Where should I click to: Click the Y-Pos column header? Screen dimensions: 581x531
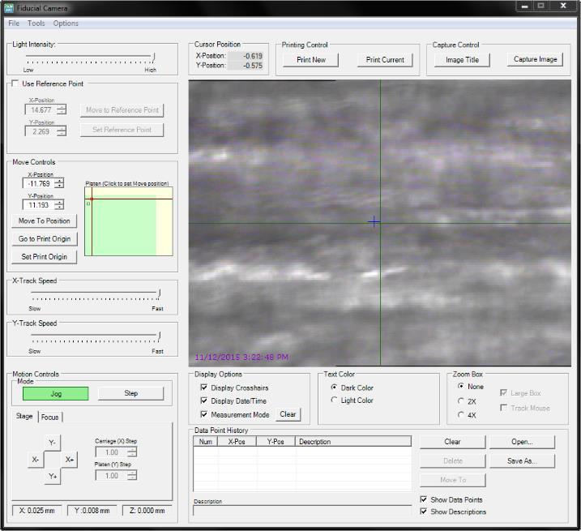(x=276, y=441)
